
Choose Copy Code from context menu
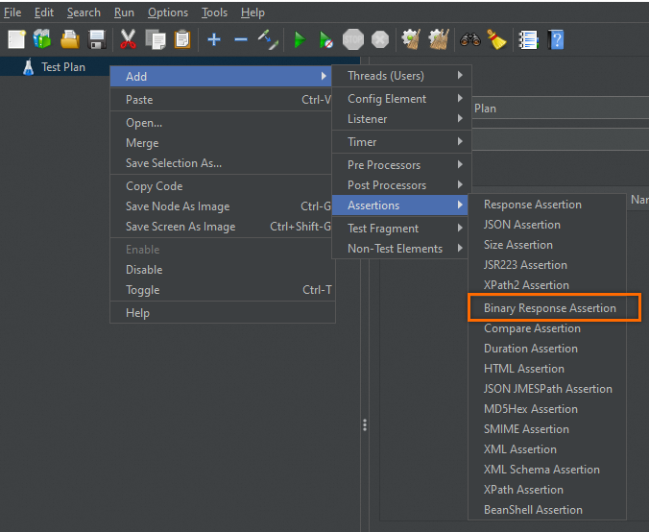point(223,186)
